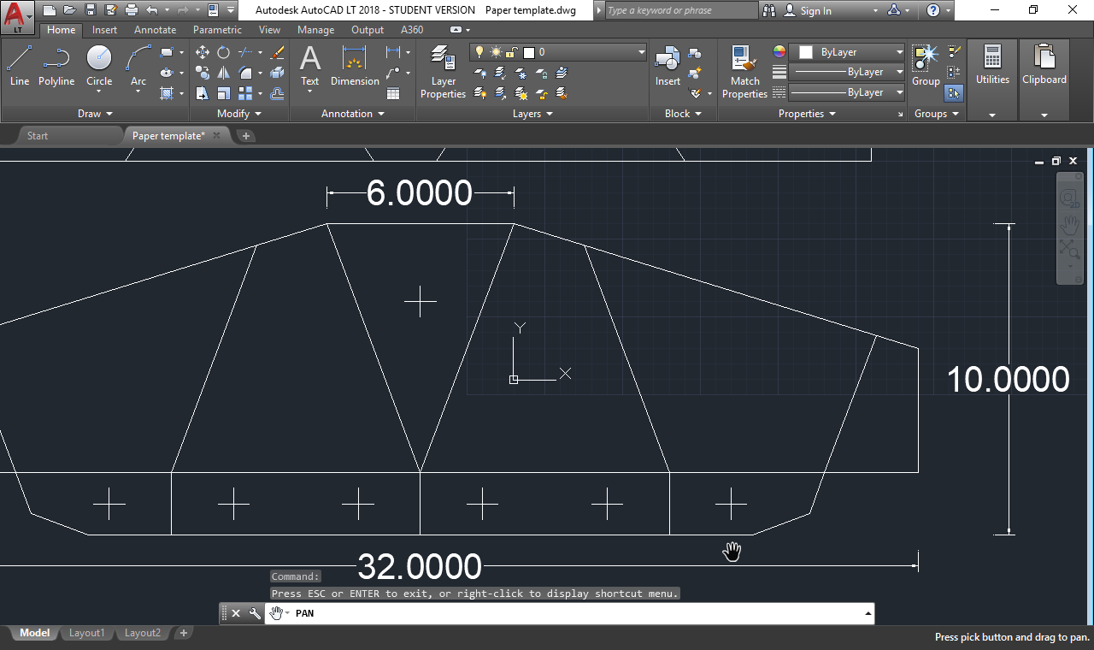Click the Erase tool icon
The height and width of the screenshot is (650, 1094).
click(277, 52)
